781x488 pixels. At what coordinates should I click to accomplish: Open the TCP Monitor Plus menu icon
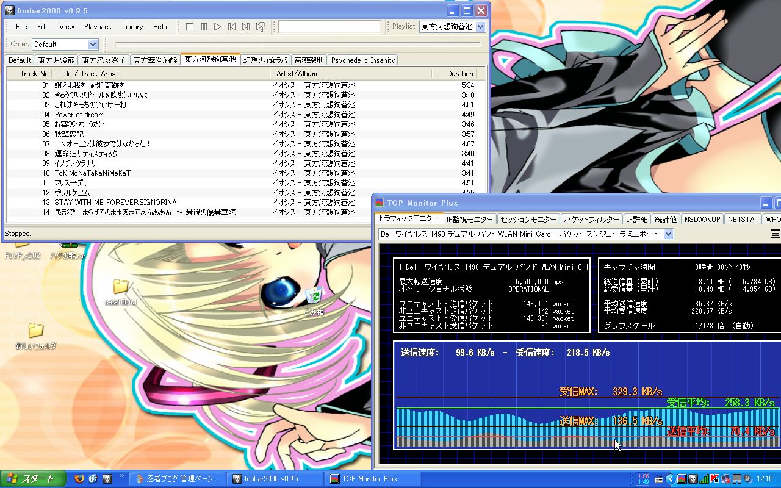tap(776, 234)
